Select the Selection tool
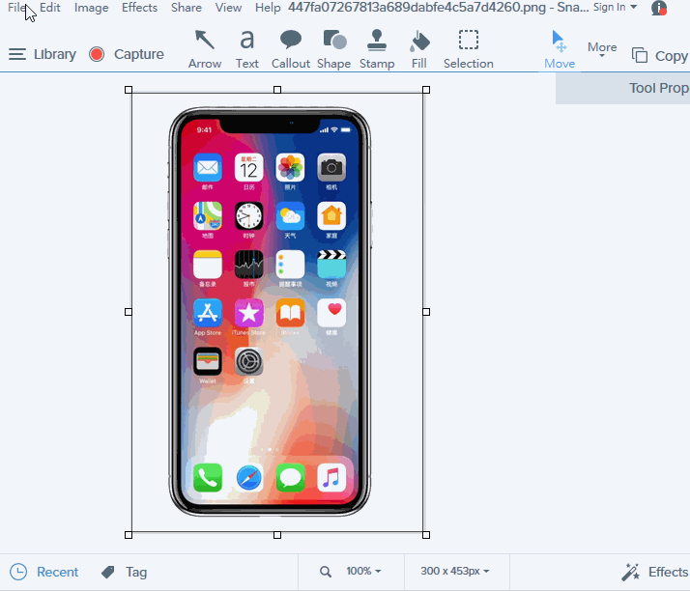 (468, 49)
